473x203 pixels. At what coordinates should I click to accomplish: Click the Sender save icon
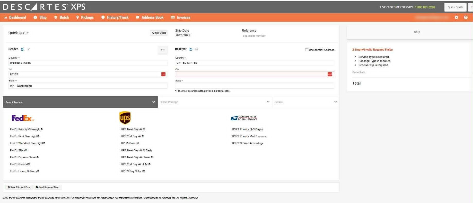pyautogui.click(x=22, y=49)
